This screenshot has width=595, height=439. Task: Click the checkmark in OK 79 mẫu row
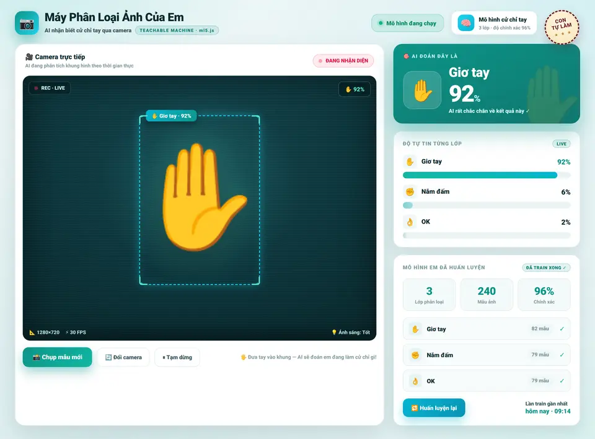[x=562, y=381]
